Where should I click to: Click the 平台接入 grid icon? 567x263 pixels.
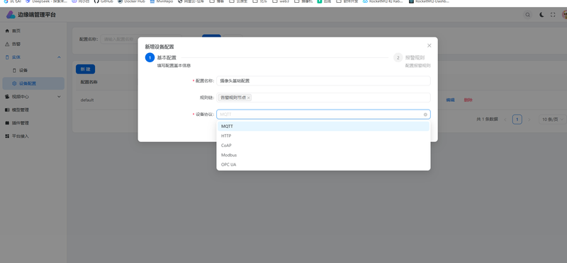(7, 136)
